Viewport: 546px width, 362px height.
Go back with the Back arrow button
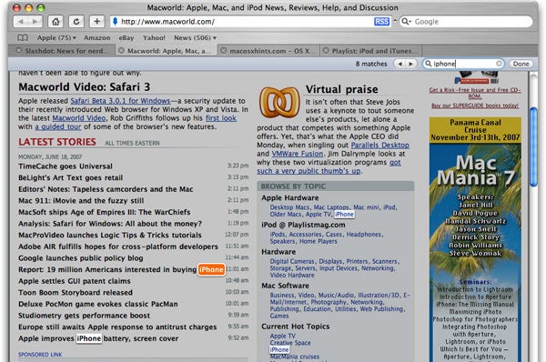click(21, 22)
